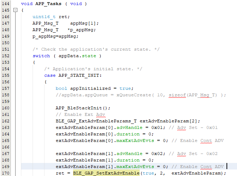Click the 'true' keyword on line 157
237x176 pixels.
tap(126, 88)
